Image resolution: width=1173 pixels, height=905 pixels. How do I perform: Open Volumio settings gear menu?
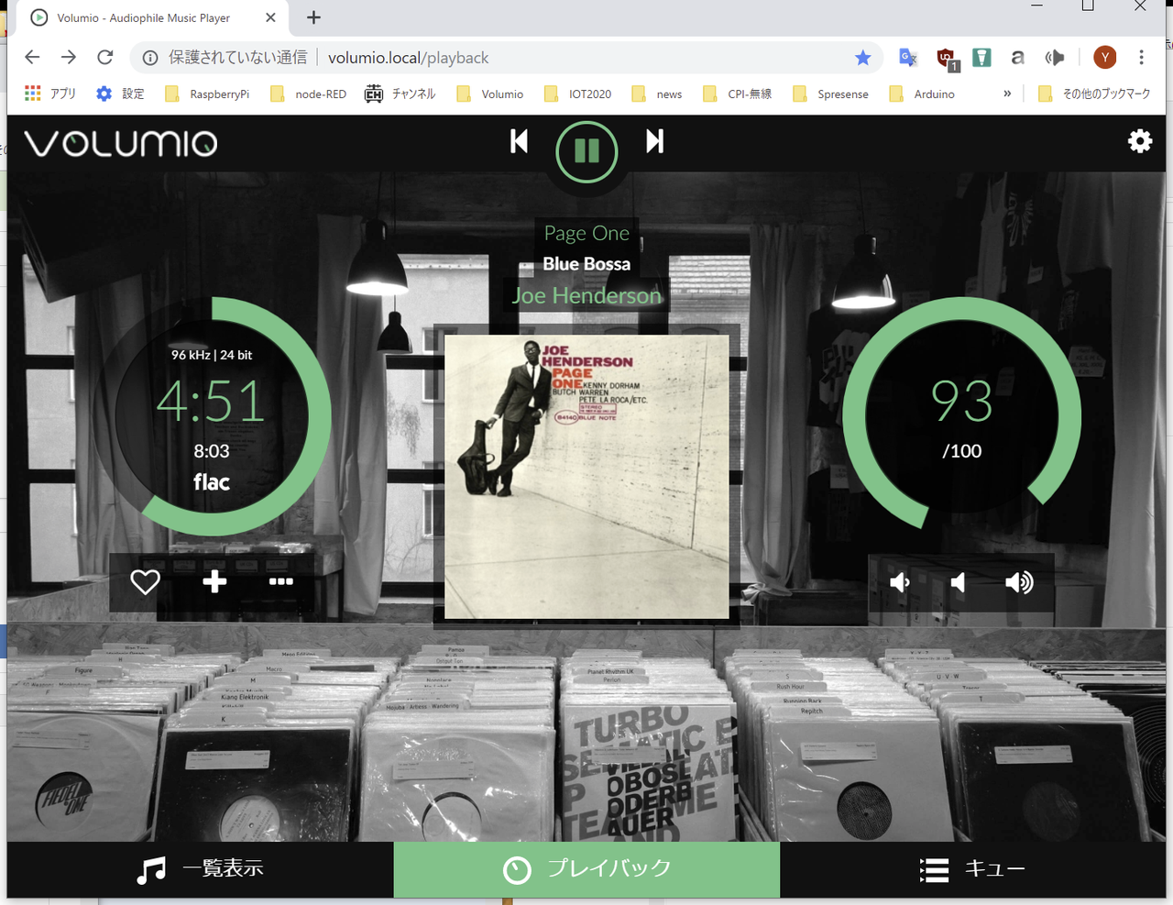[x=1139, y=141]
